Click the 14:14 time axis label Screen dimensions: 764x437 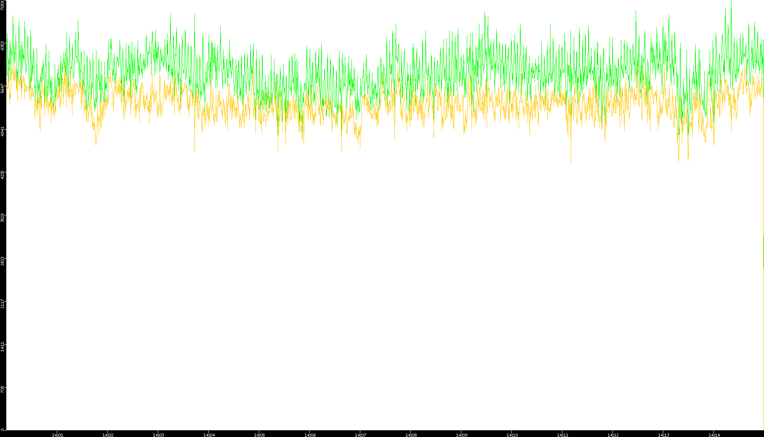point(714,435)
